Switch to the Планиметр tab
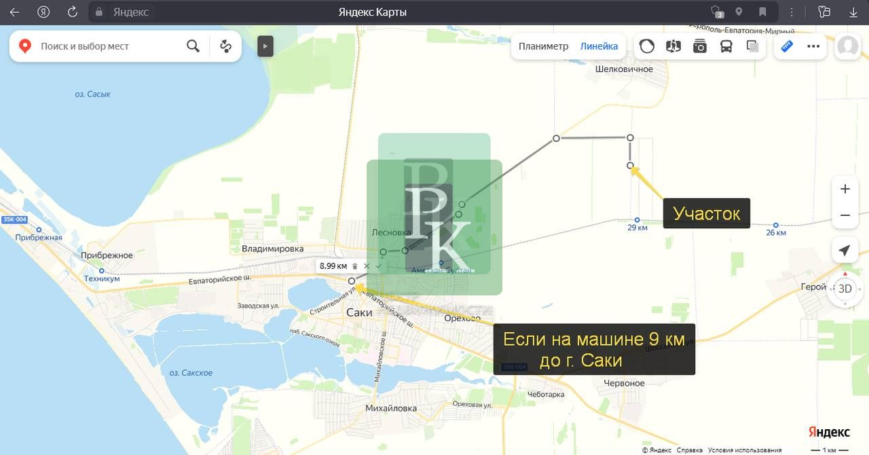Image resolution: width=869 pixels, height=455 pixels. tap(543, 46)
